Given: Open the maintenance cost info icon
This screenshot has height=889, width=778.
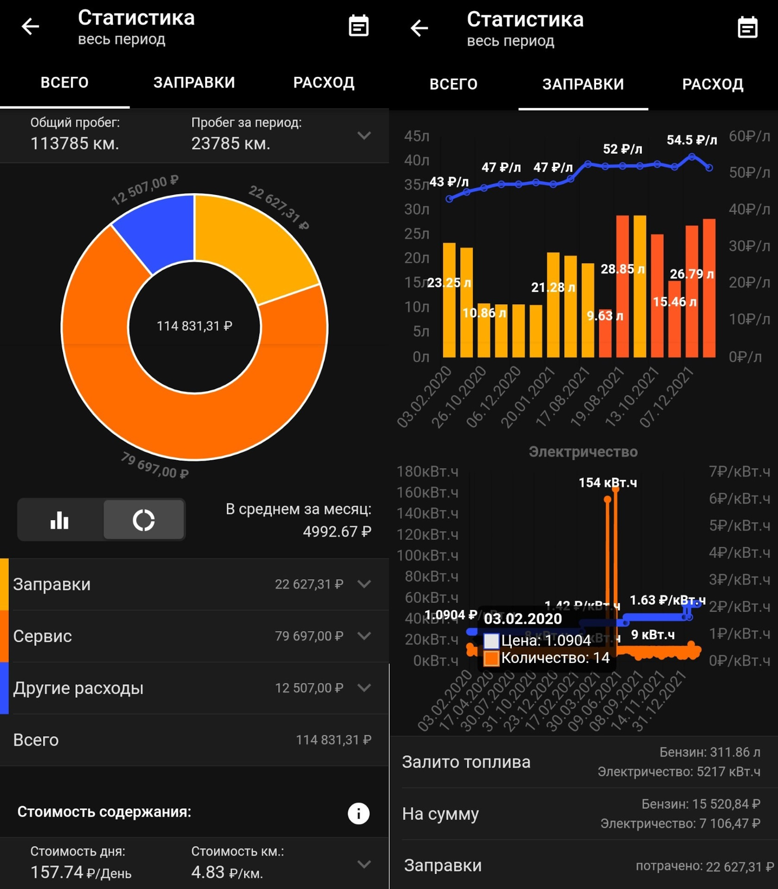Looking at the screenshot, I should pos(359,813).
